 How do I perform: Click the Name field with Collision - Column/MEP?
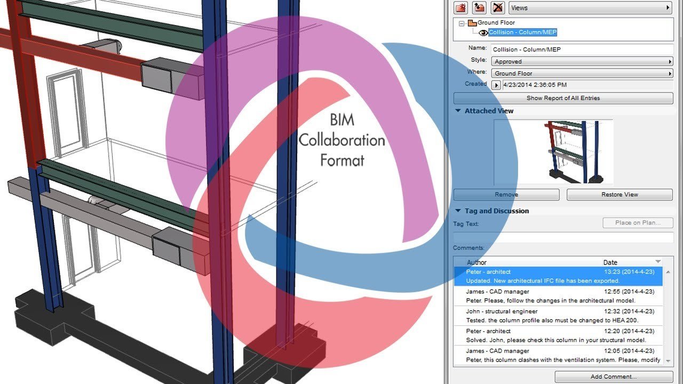pos(582,49)
